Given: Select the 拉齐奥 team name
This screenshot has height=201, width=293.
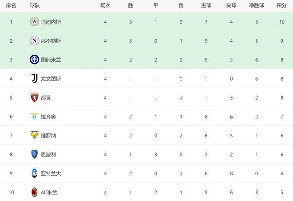Looking at the screenshot, I should (48, 117).
